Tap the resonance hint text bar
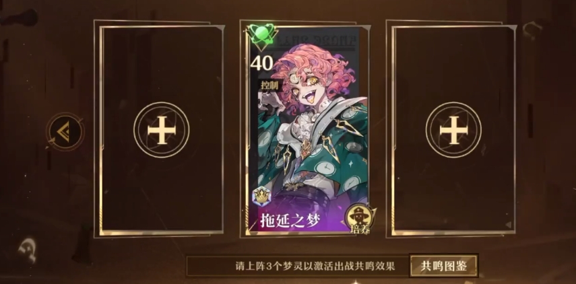Image resolution: width=576 pixels, height=284 pixels. (298, 266)
